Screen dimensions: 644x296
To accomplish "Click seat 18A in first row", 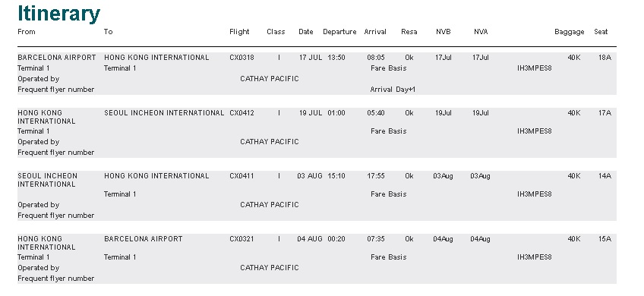I will point(605,58).
